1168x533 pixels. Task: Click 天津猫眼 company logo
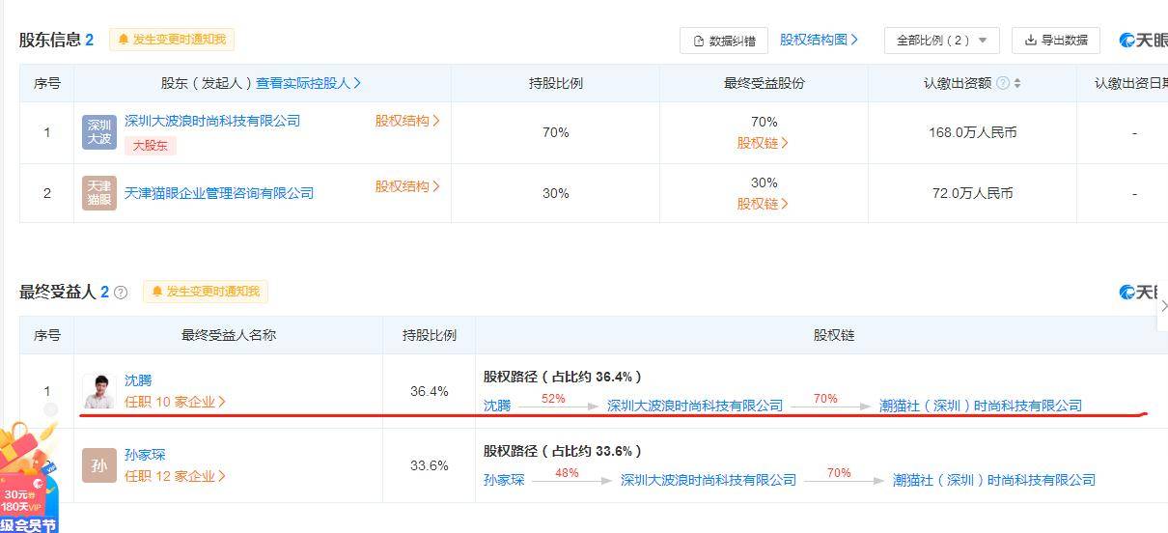pos(99,193)
